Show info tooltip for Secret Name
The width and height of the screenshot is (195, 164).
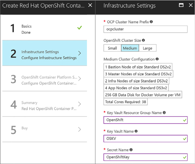131,150
